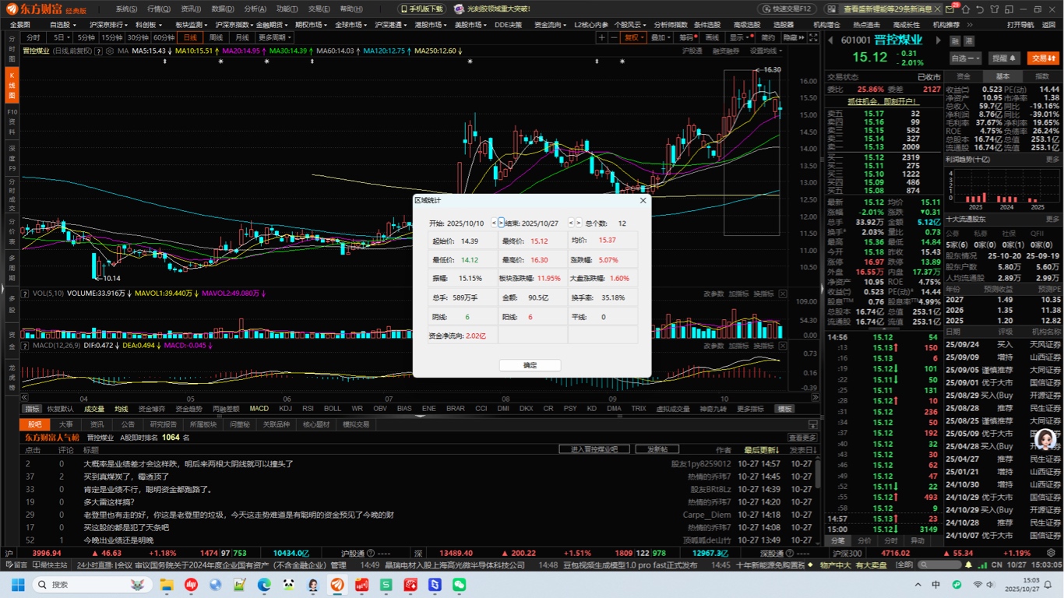Screen dimensions: 1064x598
Task: Step the start date forward arrow
Action: [501, 223]
